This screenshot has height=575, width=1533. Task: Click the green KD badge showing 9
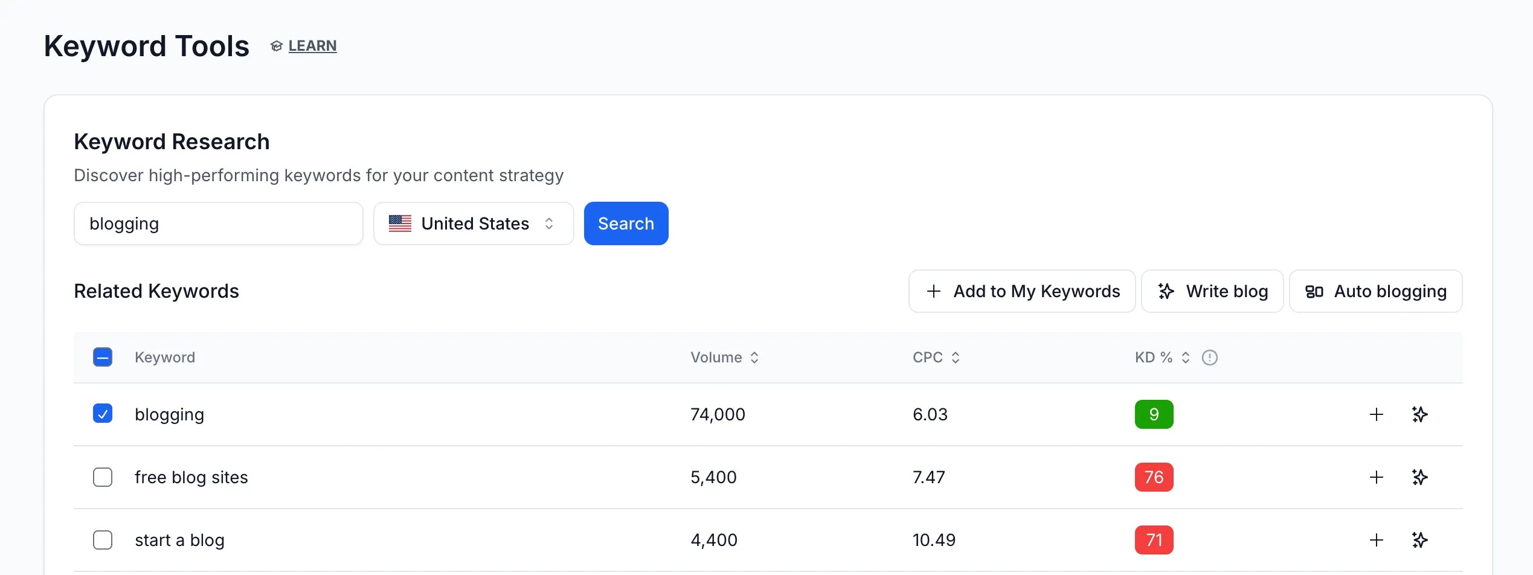tap(1154, 414)
